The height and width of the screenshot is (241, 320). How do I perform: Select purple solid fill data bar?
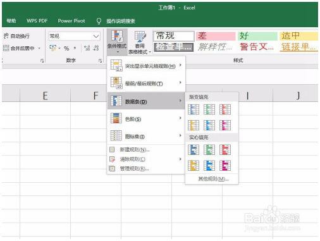(x=225, y=166)
